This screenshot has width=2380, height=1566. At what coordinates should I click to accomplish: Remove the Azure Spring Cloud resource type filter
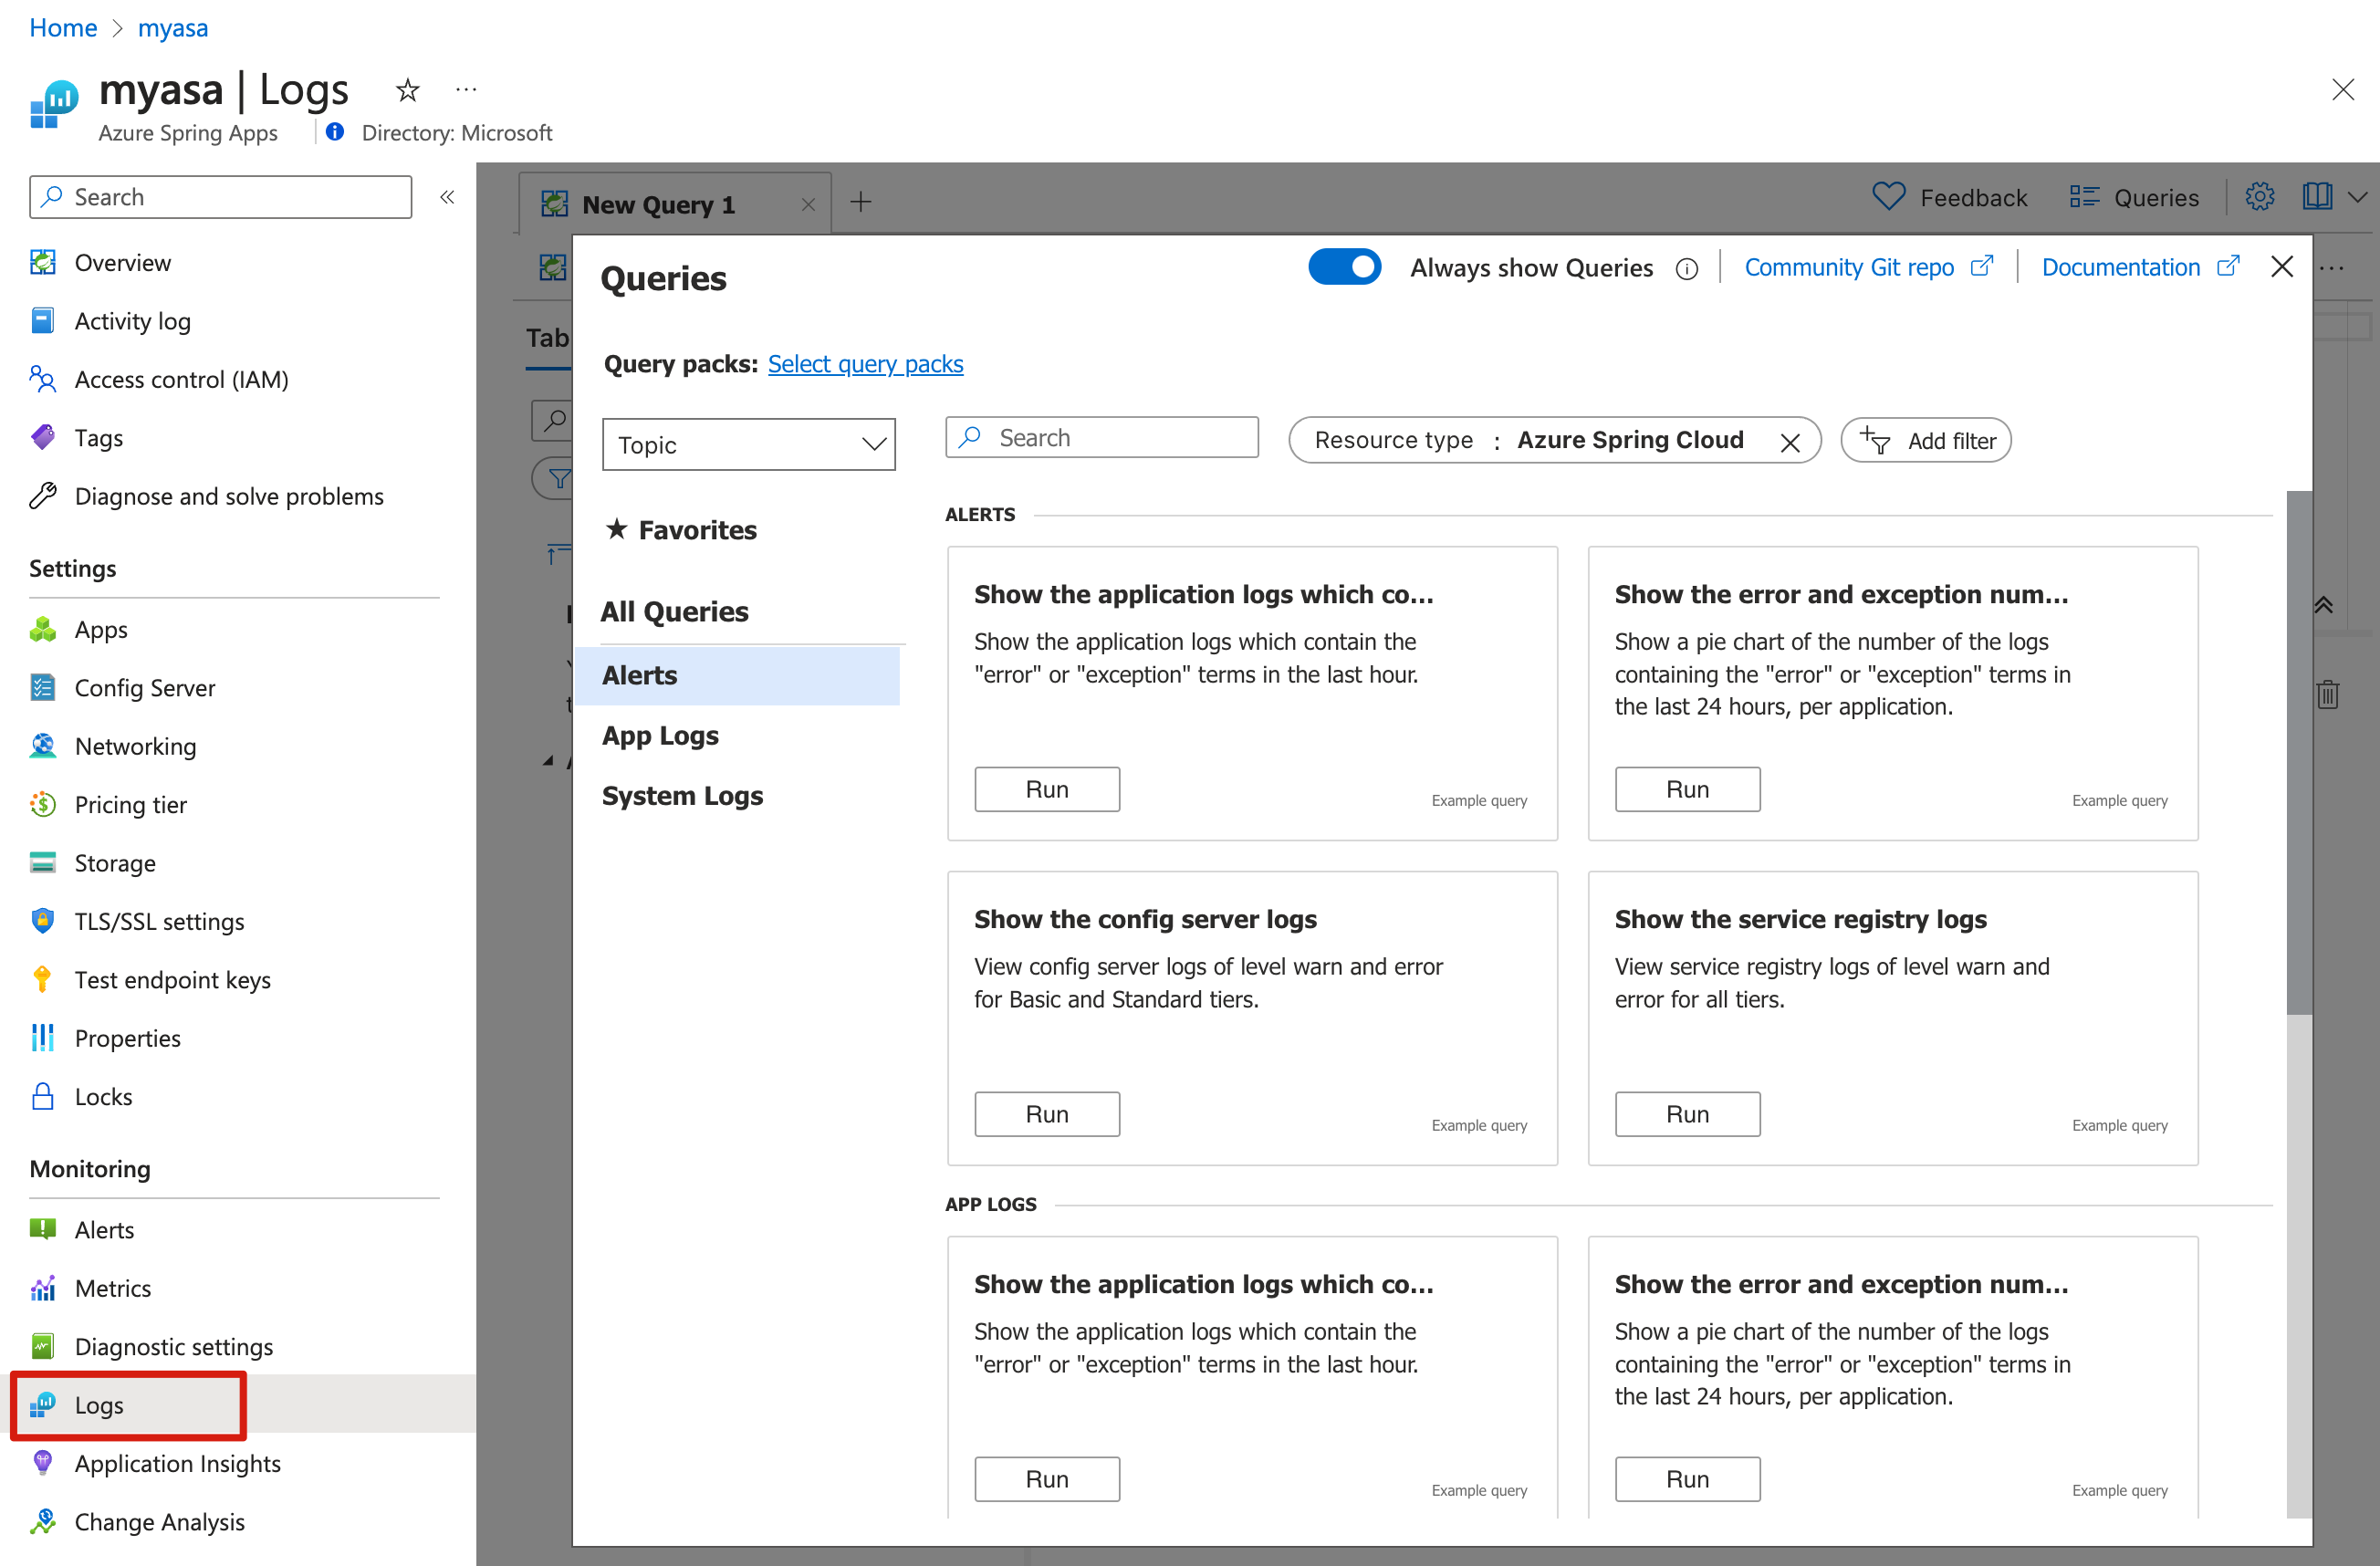tap(1790, 442)
